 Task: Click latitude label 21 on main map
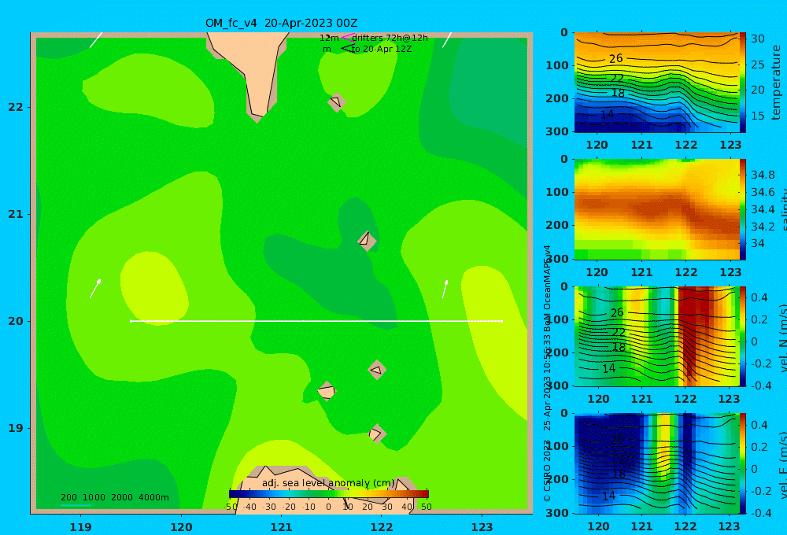(x=16, y=214)
